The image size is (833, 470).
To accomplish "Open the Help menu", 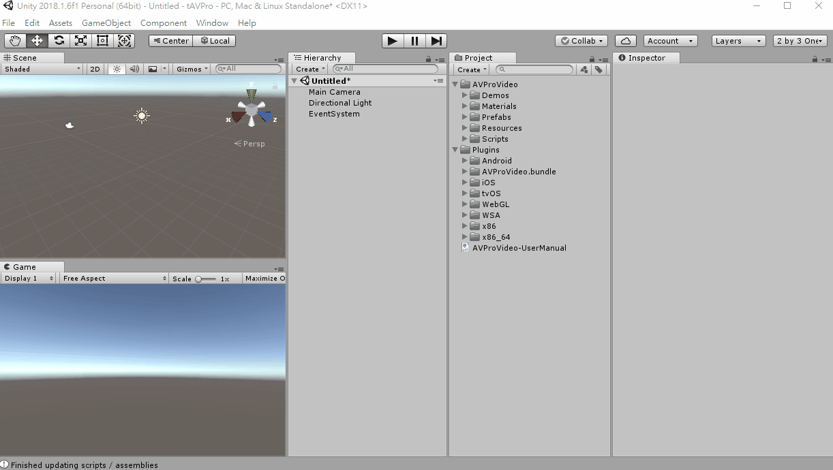I will point(247,22).
